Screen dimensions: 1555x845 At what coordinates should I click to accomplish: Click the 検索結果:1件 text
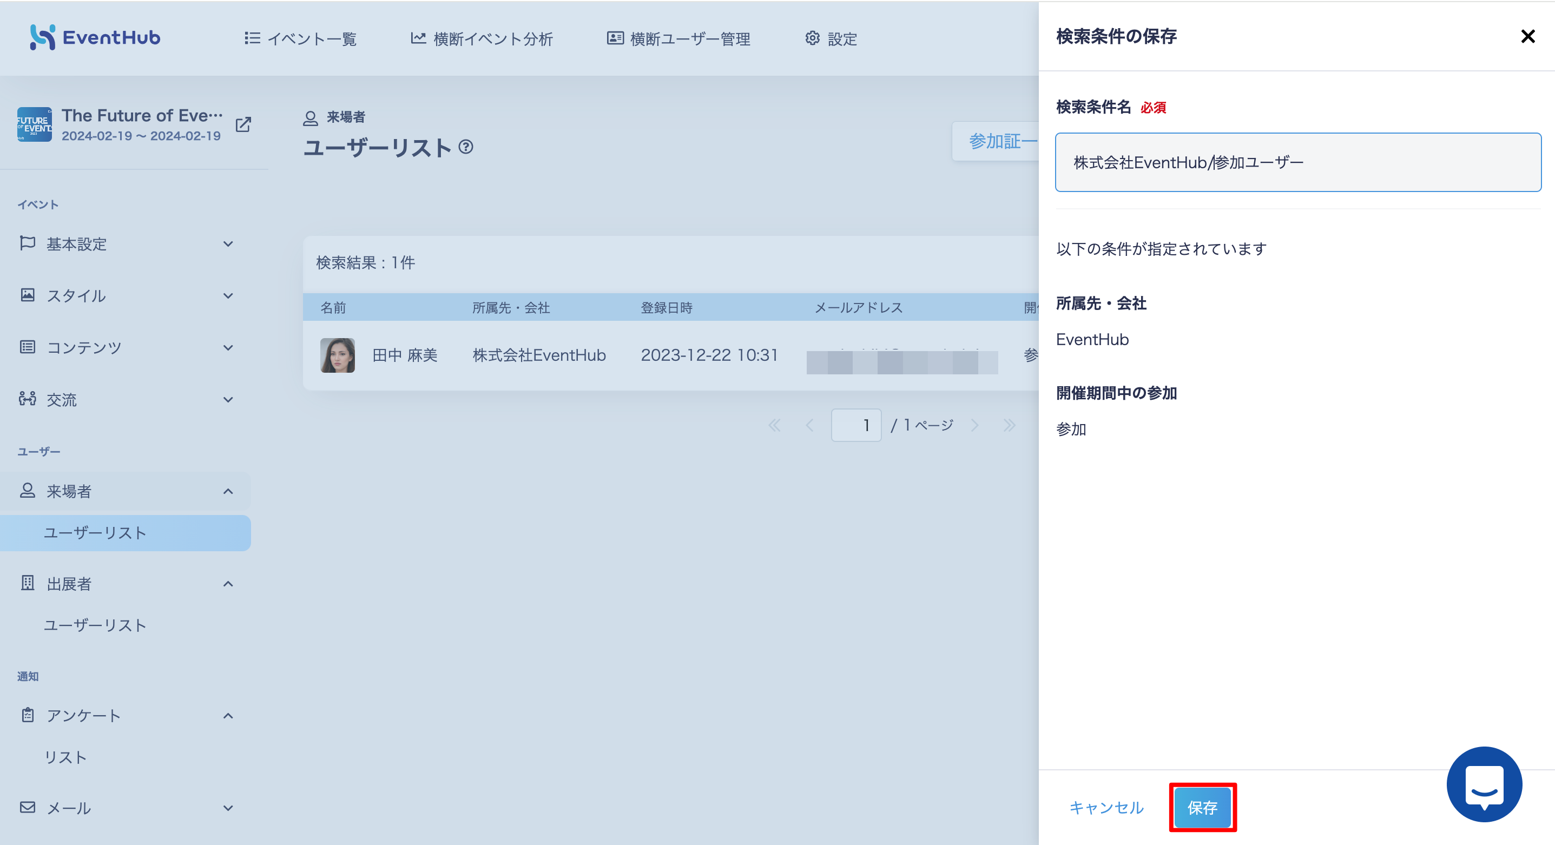point(366,262)
